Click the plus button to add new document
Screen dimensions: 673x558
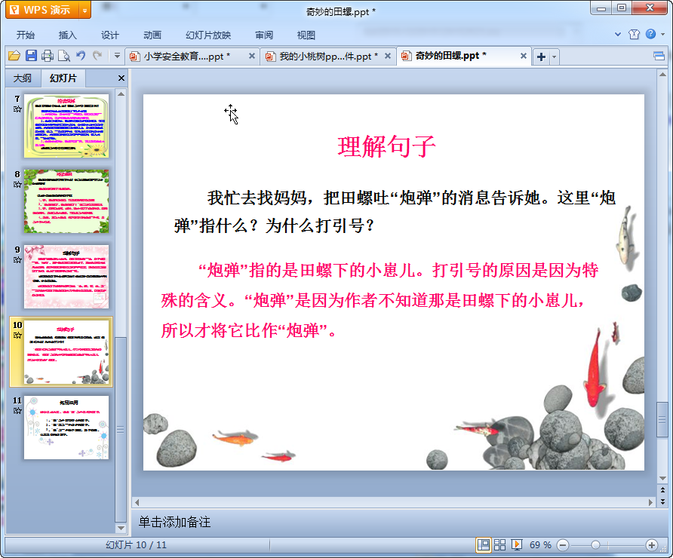[541, 57]
